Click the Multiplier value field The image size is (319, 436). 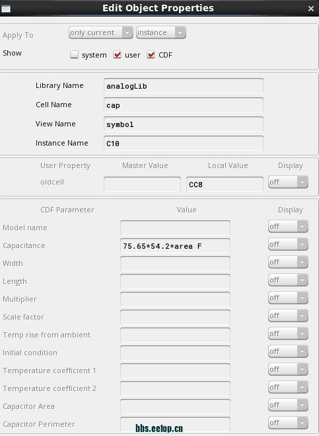175,299
